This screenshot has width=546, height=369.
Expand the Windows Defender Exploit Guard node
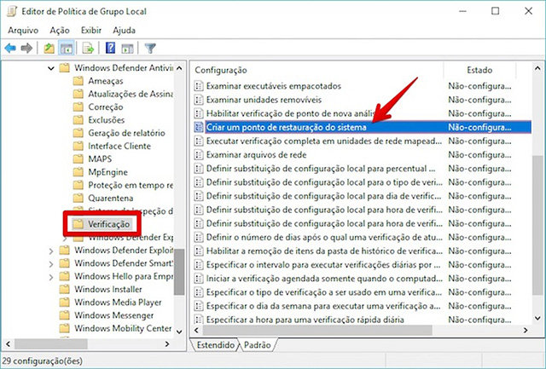pyautogui.click(x=51, y=251)
